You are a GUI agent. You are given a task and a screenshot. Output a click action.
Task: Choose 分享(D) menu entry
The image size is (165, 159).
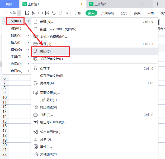[x=95, y=139]
